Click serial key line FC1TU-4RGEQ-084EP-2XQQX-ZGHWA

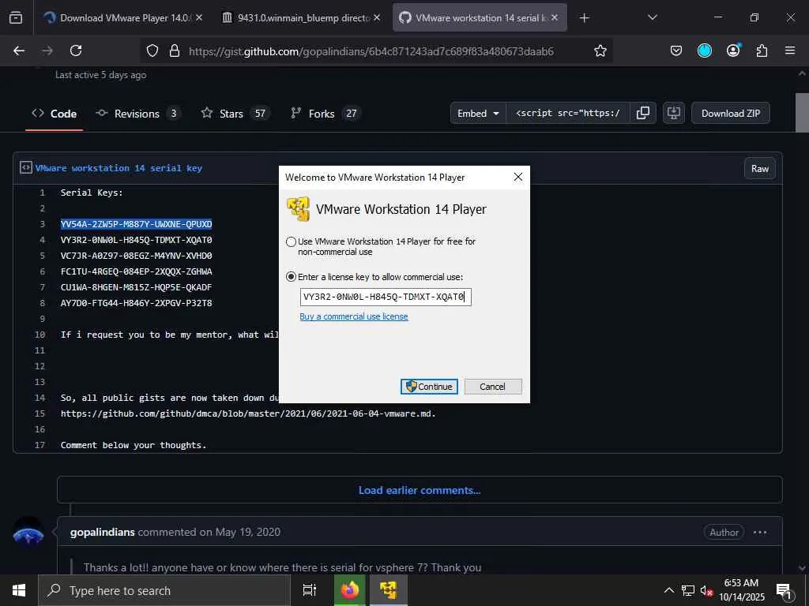(136, 271)
